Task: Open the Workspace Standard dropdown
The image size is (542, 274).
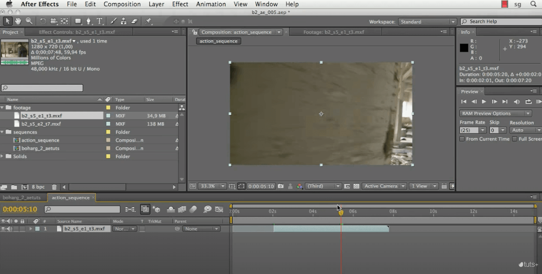Action: 427,22
